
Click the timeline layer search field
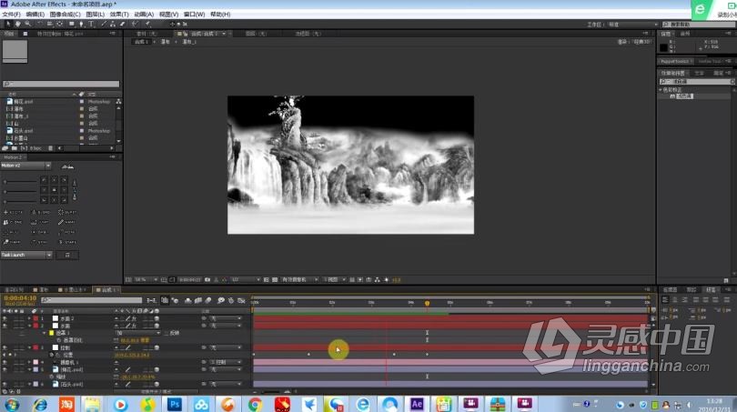pos(91,300)
